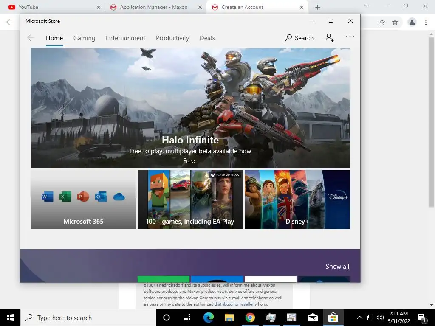Show hidden system tray icons
Screen dimensions: 435x326
point(359,318)
